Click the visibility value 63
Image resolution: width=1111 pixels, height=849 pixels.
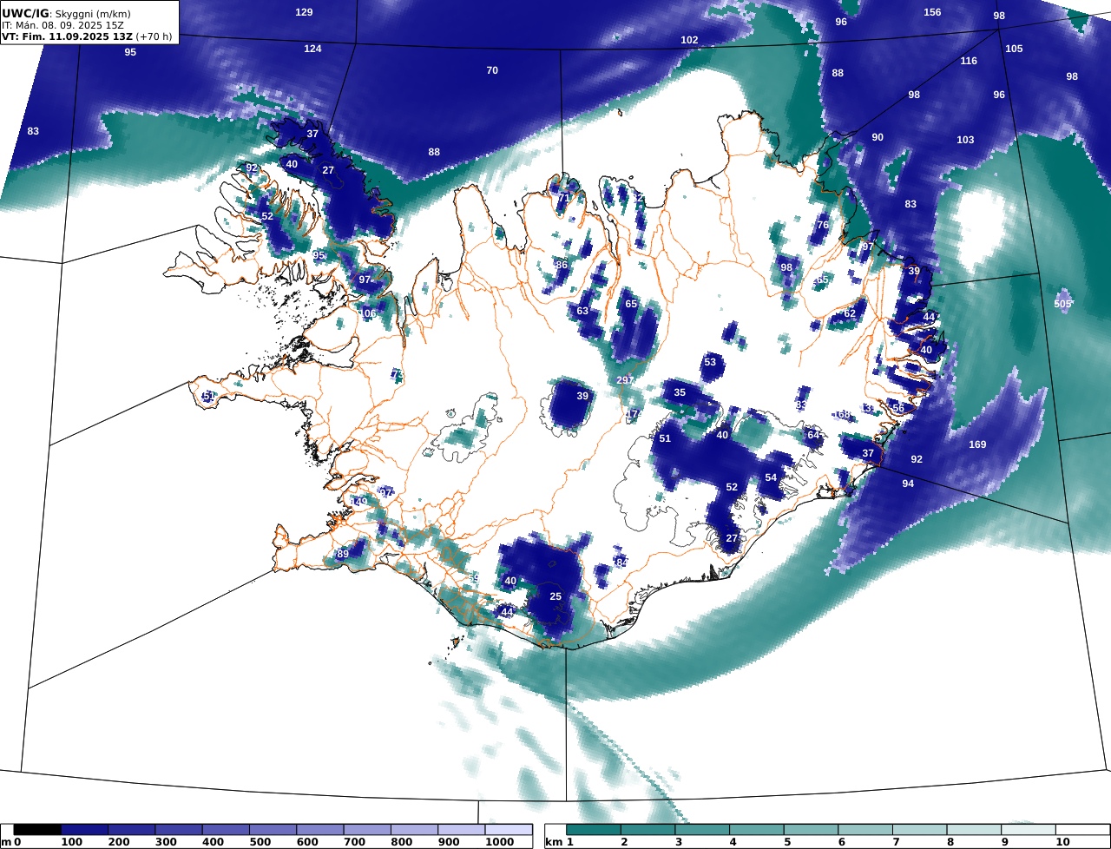point(582,311)
